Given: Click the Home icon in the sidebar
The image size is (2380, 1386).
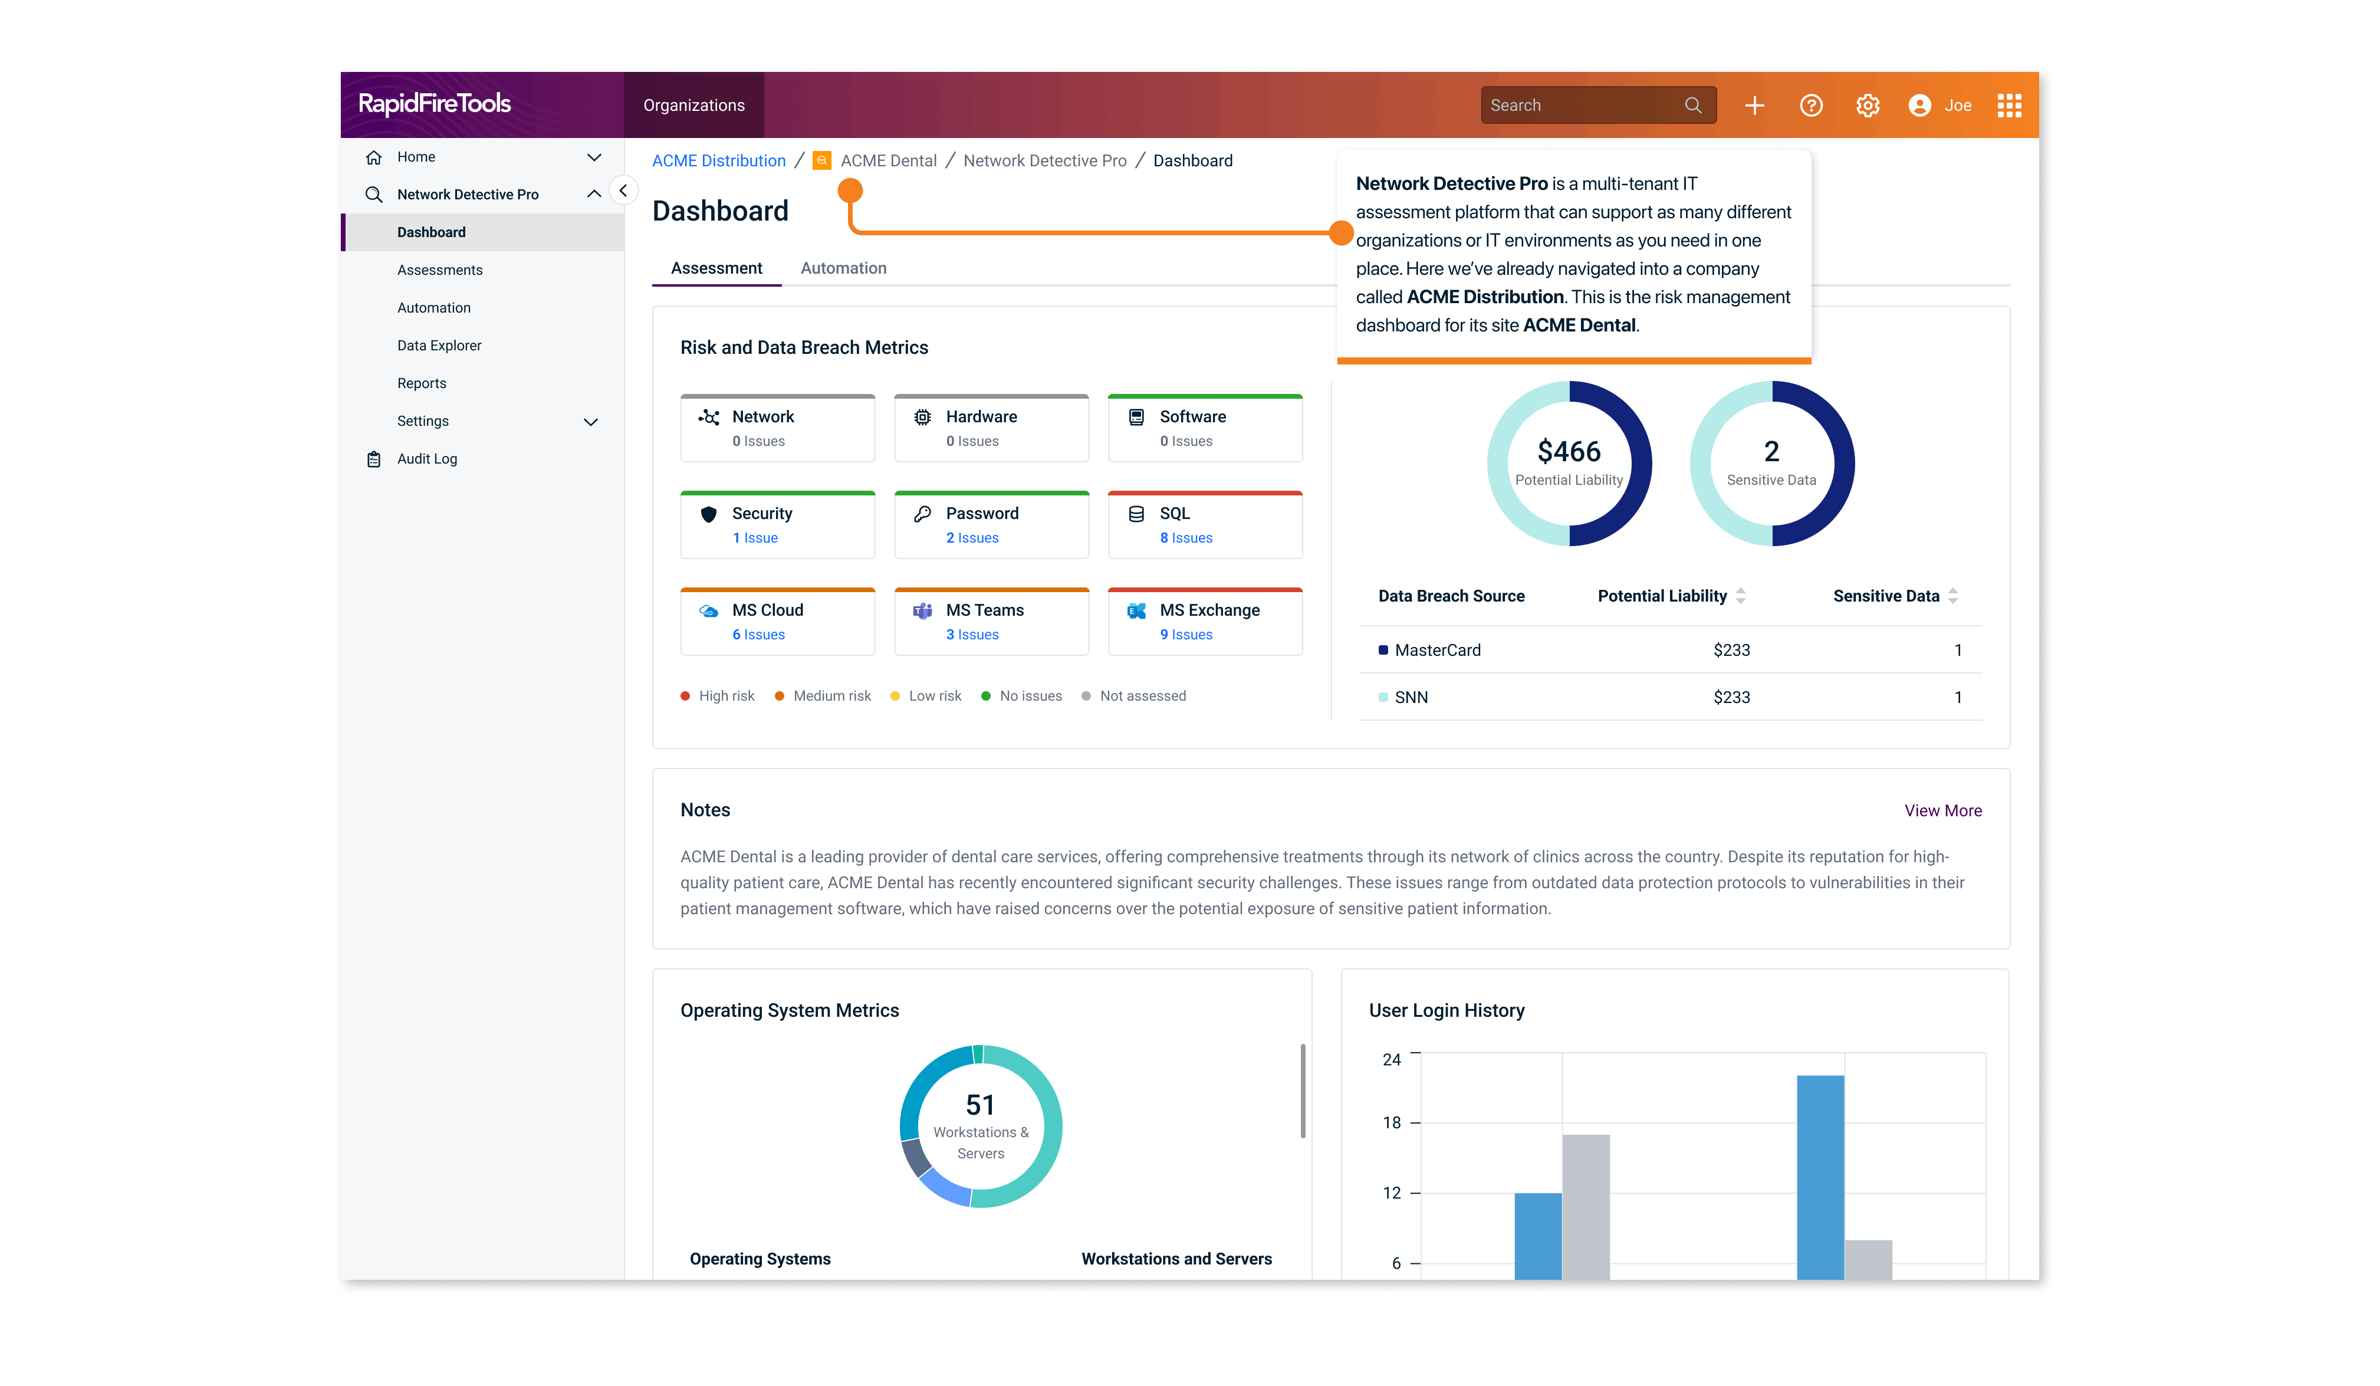Looking at the screenshot, I should point(374,156).
